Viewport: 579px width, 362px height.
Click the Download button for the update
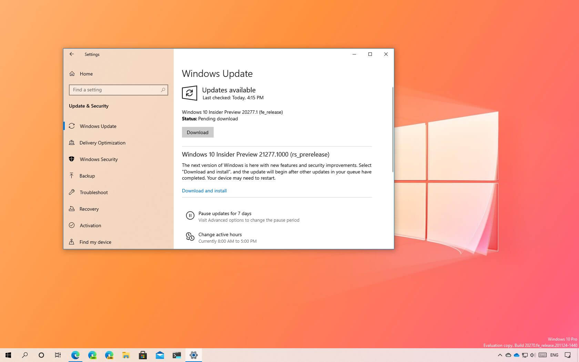(x=197, y=132)
